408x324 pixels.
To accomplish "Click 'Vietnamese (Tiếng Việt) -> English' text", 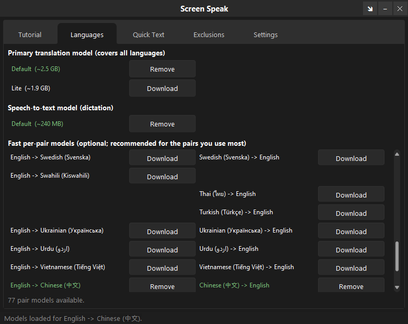I will [246, 267].
